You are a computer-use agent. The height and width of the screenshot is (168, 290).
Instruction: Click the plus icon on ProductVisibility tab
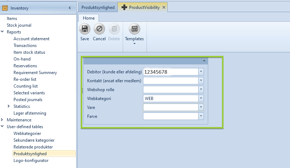point(124,7)
